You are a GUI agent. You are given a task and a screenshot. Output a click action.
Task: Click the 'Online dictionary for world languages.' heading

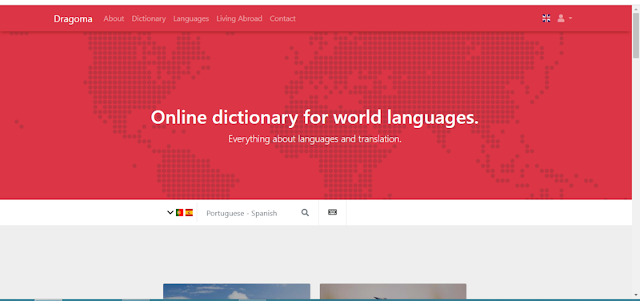pyautogui.click(x=314, y=118)
